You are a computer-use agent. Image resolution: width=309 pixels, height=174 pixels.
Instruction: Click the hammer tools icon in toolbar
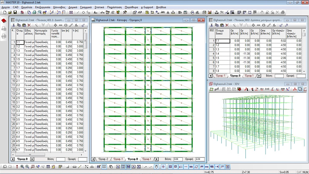click(x=125, y=12)
